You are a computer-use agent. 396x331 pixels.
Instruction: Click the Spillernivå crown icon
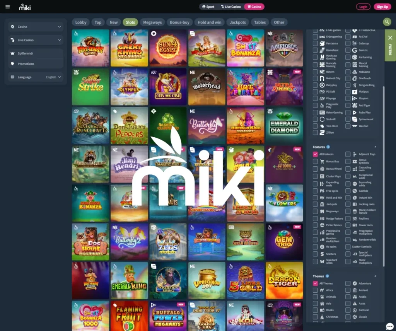[x=12, y=53]
